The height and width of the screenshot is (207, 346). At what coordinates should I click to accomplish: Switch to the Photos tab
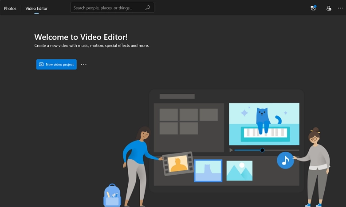click(10, 8)
